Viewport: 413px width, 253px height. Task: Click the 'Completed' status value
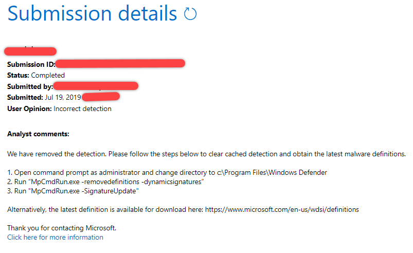[48, 75]
